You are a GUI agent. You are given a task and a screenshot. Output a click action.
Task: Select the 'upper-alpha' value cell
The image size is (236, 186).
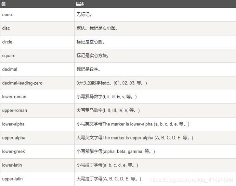coord(37,138)
